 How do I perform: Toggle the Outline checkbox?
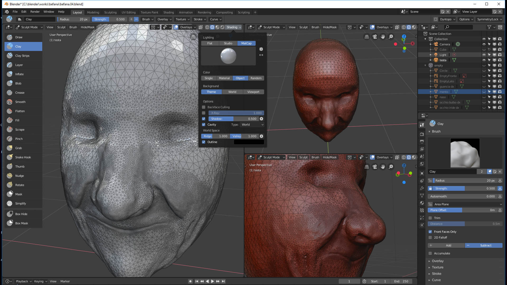(x=204, y=142)
